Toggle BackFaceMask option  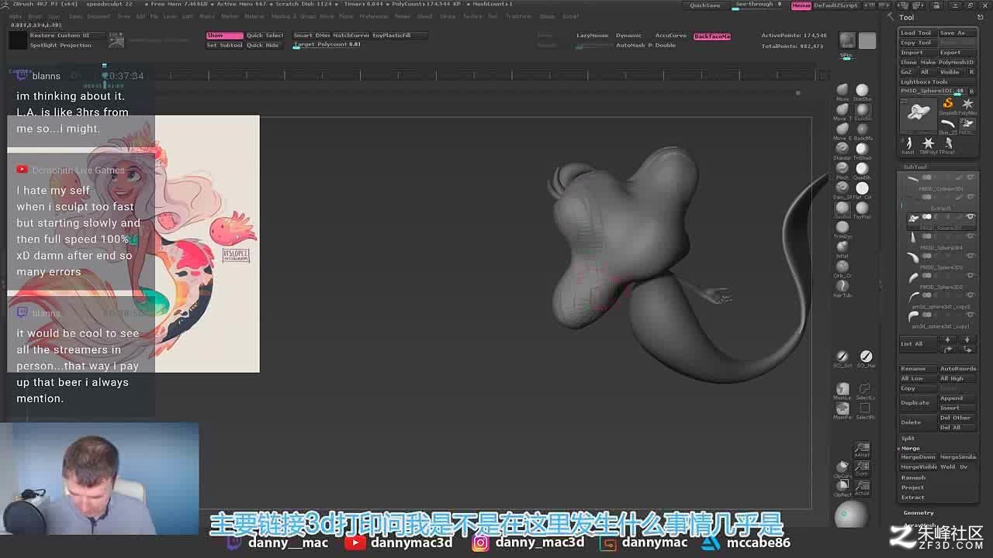point(711,36)
